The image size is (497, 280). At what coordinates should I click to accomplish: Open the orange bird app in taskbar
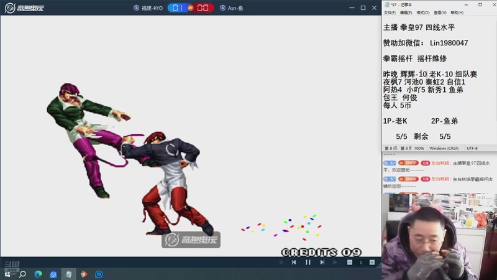pyautogui.click(x=84, y=274)
